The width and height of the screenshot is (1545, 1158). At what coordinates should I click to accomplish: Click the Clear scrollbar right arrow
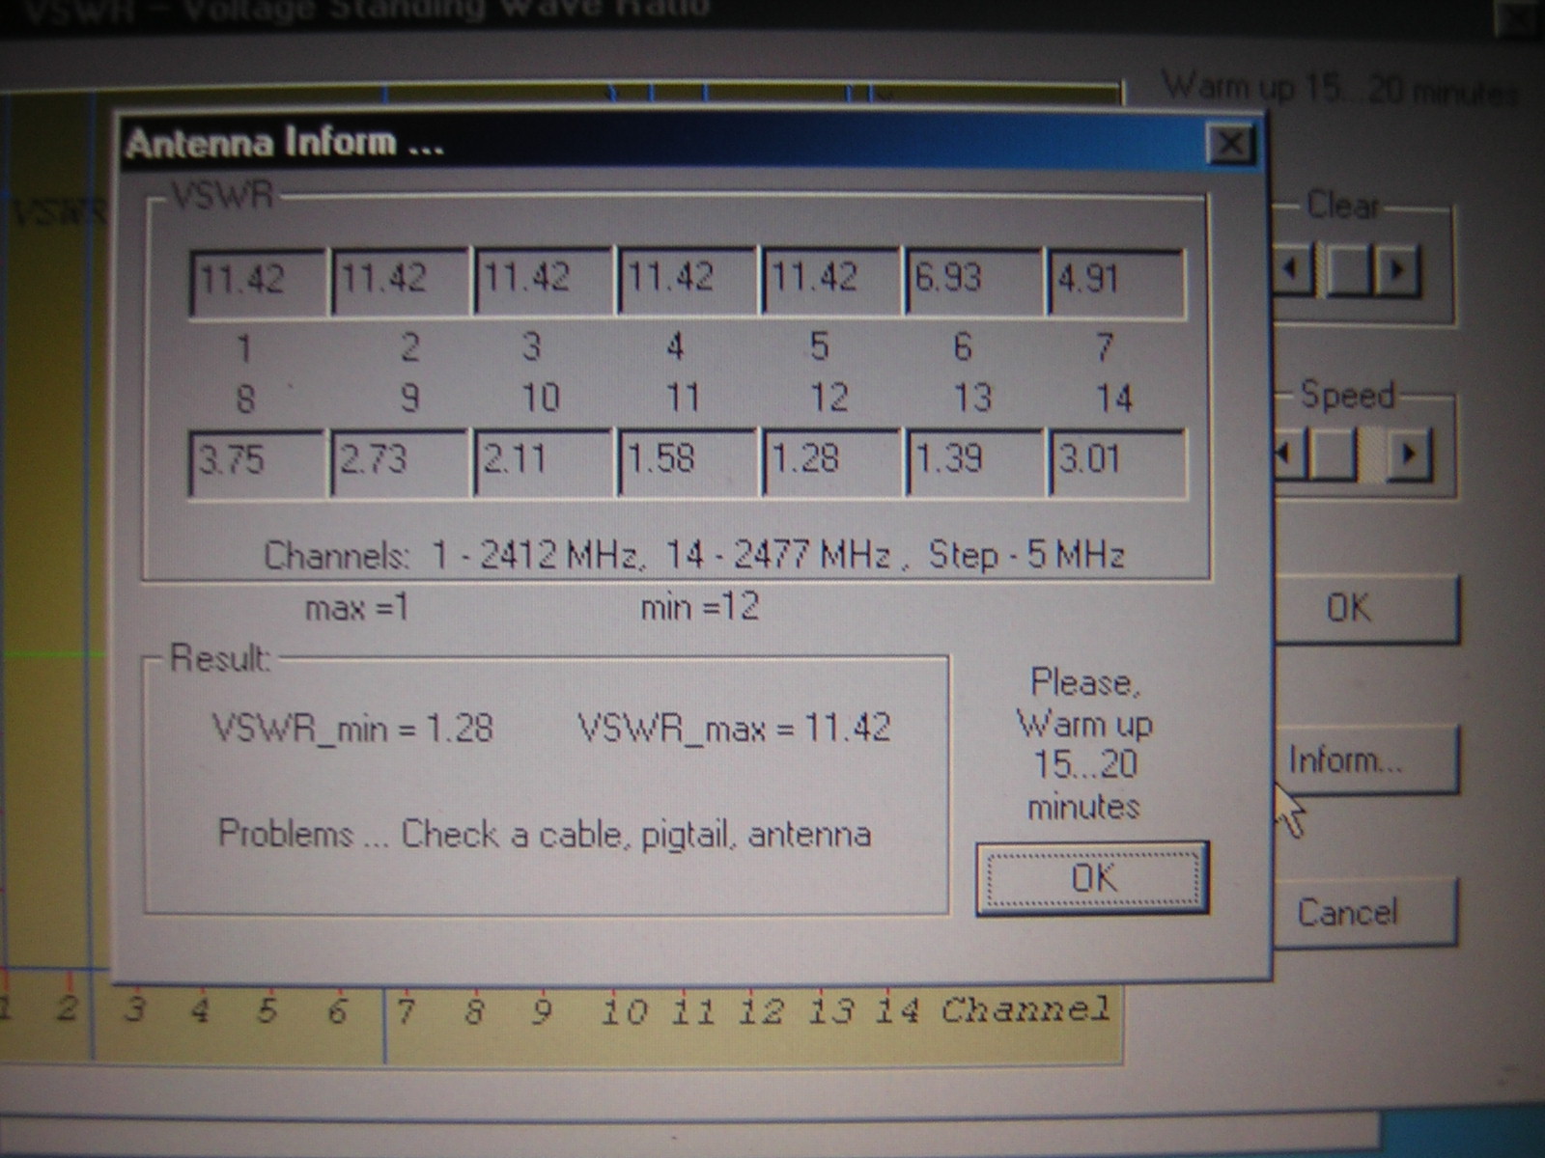pyautogui.click(x=1396, y=270)
